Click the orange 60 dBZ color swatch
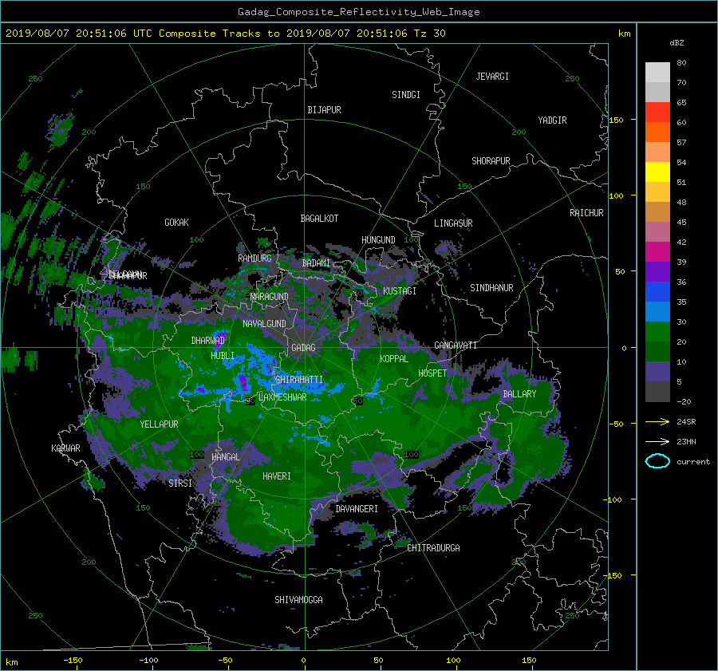The height and width of the screenshot is (671, 718). (657, 132)
